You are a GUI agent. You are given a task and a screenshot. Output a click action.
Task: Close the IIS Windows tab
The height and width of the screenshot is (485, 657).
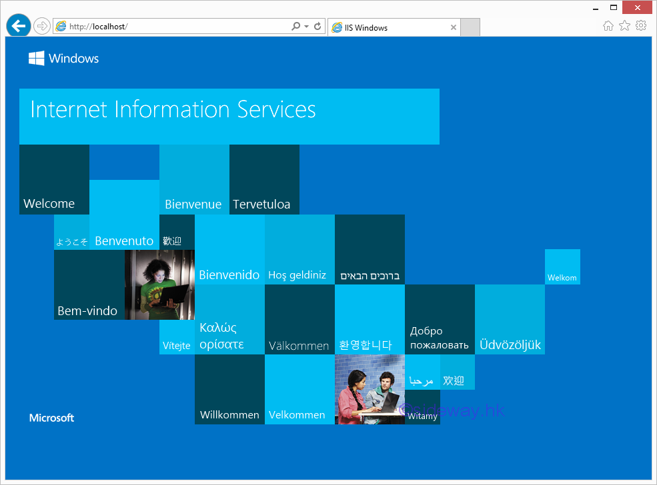[x=454, y=28]
